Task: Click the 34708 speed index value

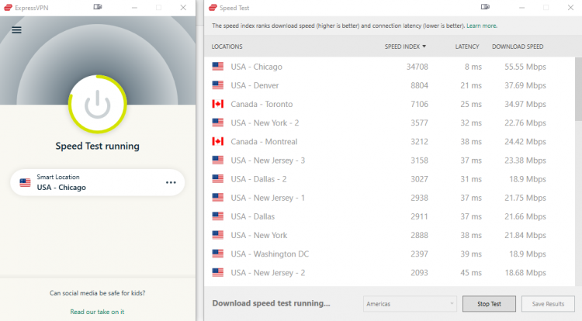Action: [417, 67]
